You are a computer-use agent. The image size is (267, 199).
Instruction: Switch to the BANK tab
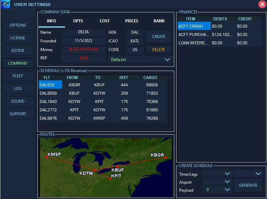pos(159,21)
